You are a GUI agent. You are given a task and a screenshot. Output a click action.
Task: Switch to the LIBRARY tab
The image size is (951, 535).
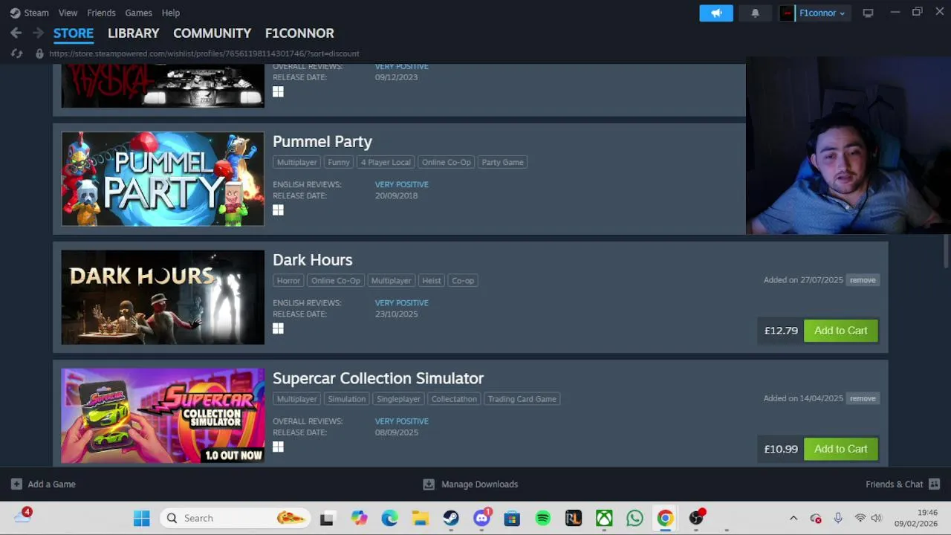pos(133,33)
